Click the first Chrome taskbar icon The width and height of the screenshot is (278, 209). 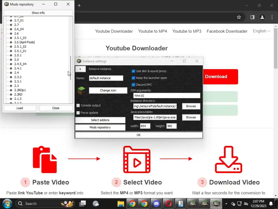click(132, 204)
